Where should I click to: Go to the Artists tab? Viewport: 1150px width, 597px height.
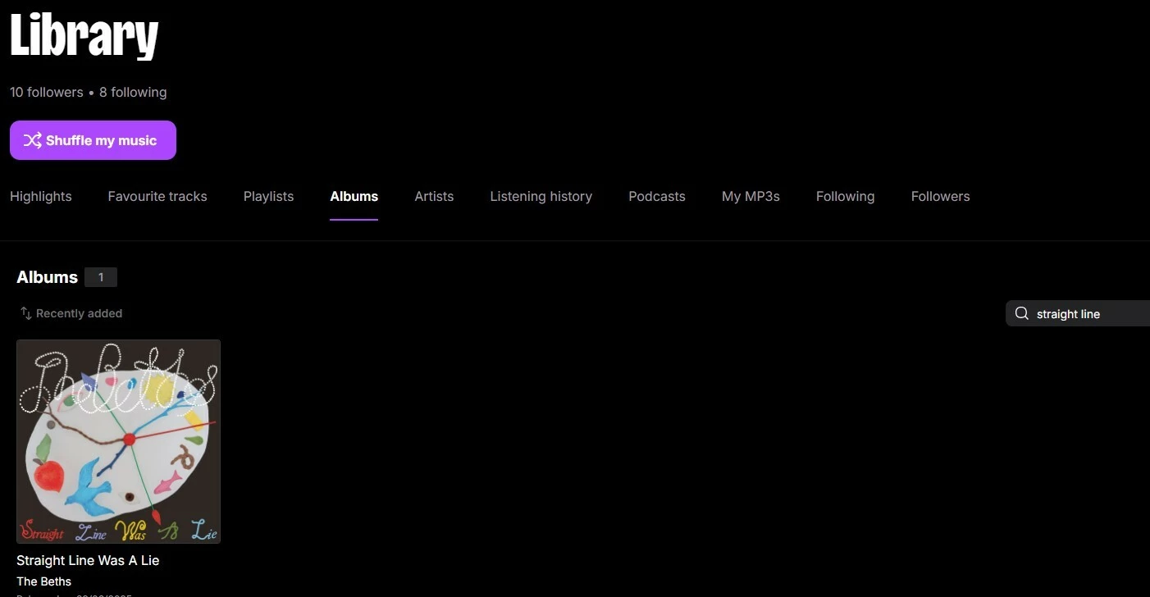tap(434, 197)
